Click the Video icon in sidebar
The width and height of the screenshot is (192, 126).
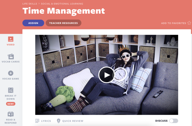[10, 39]
